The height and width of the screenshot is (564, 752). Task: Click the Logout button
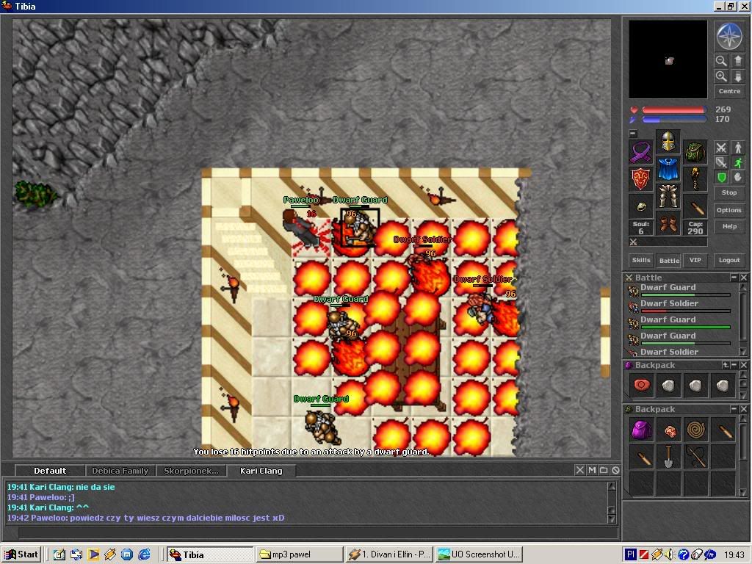[x=729, y=260]
